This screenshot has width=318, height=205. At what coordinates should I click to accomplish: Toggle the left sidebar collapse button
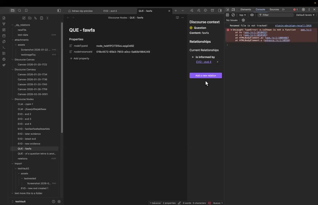click(59, 11)
